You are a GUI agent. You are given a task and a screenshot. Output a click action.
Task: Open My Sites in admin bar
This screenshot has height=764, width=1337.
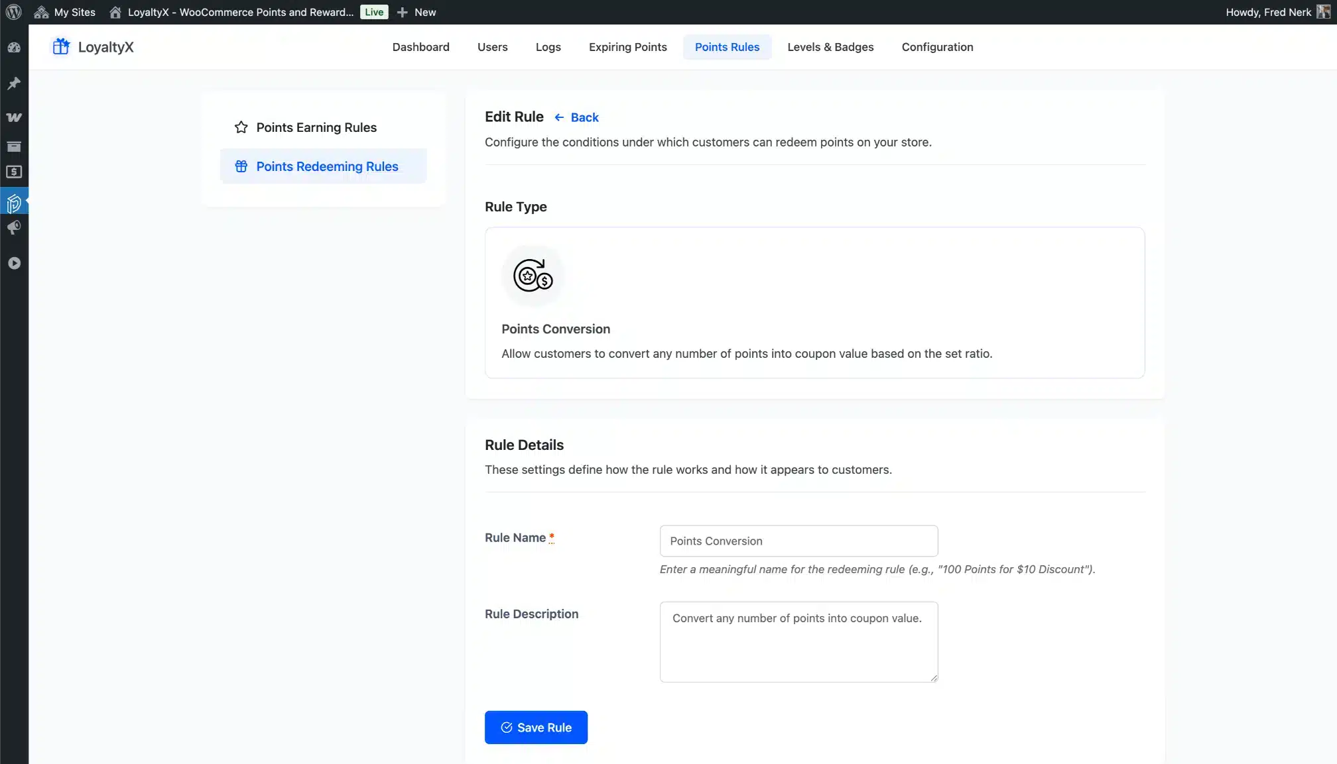click(x=65, y=12)
